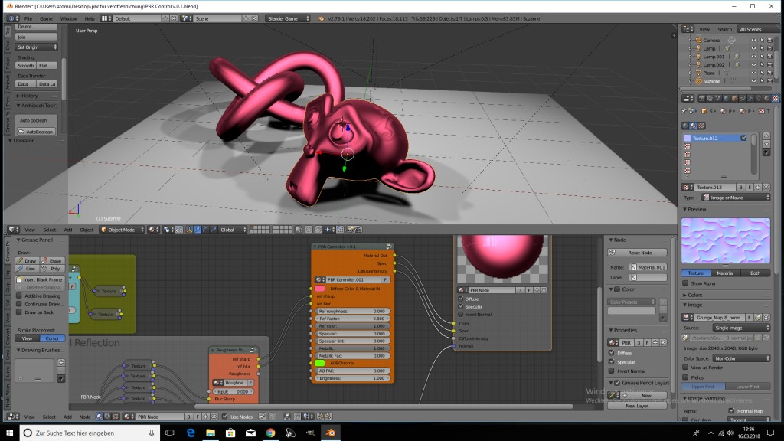
Task: Open Google Chrome from the taskbar
Action: tap(269, 433)
